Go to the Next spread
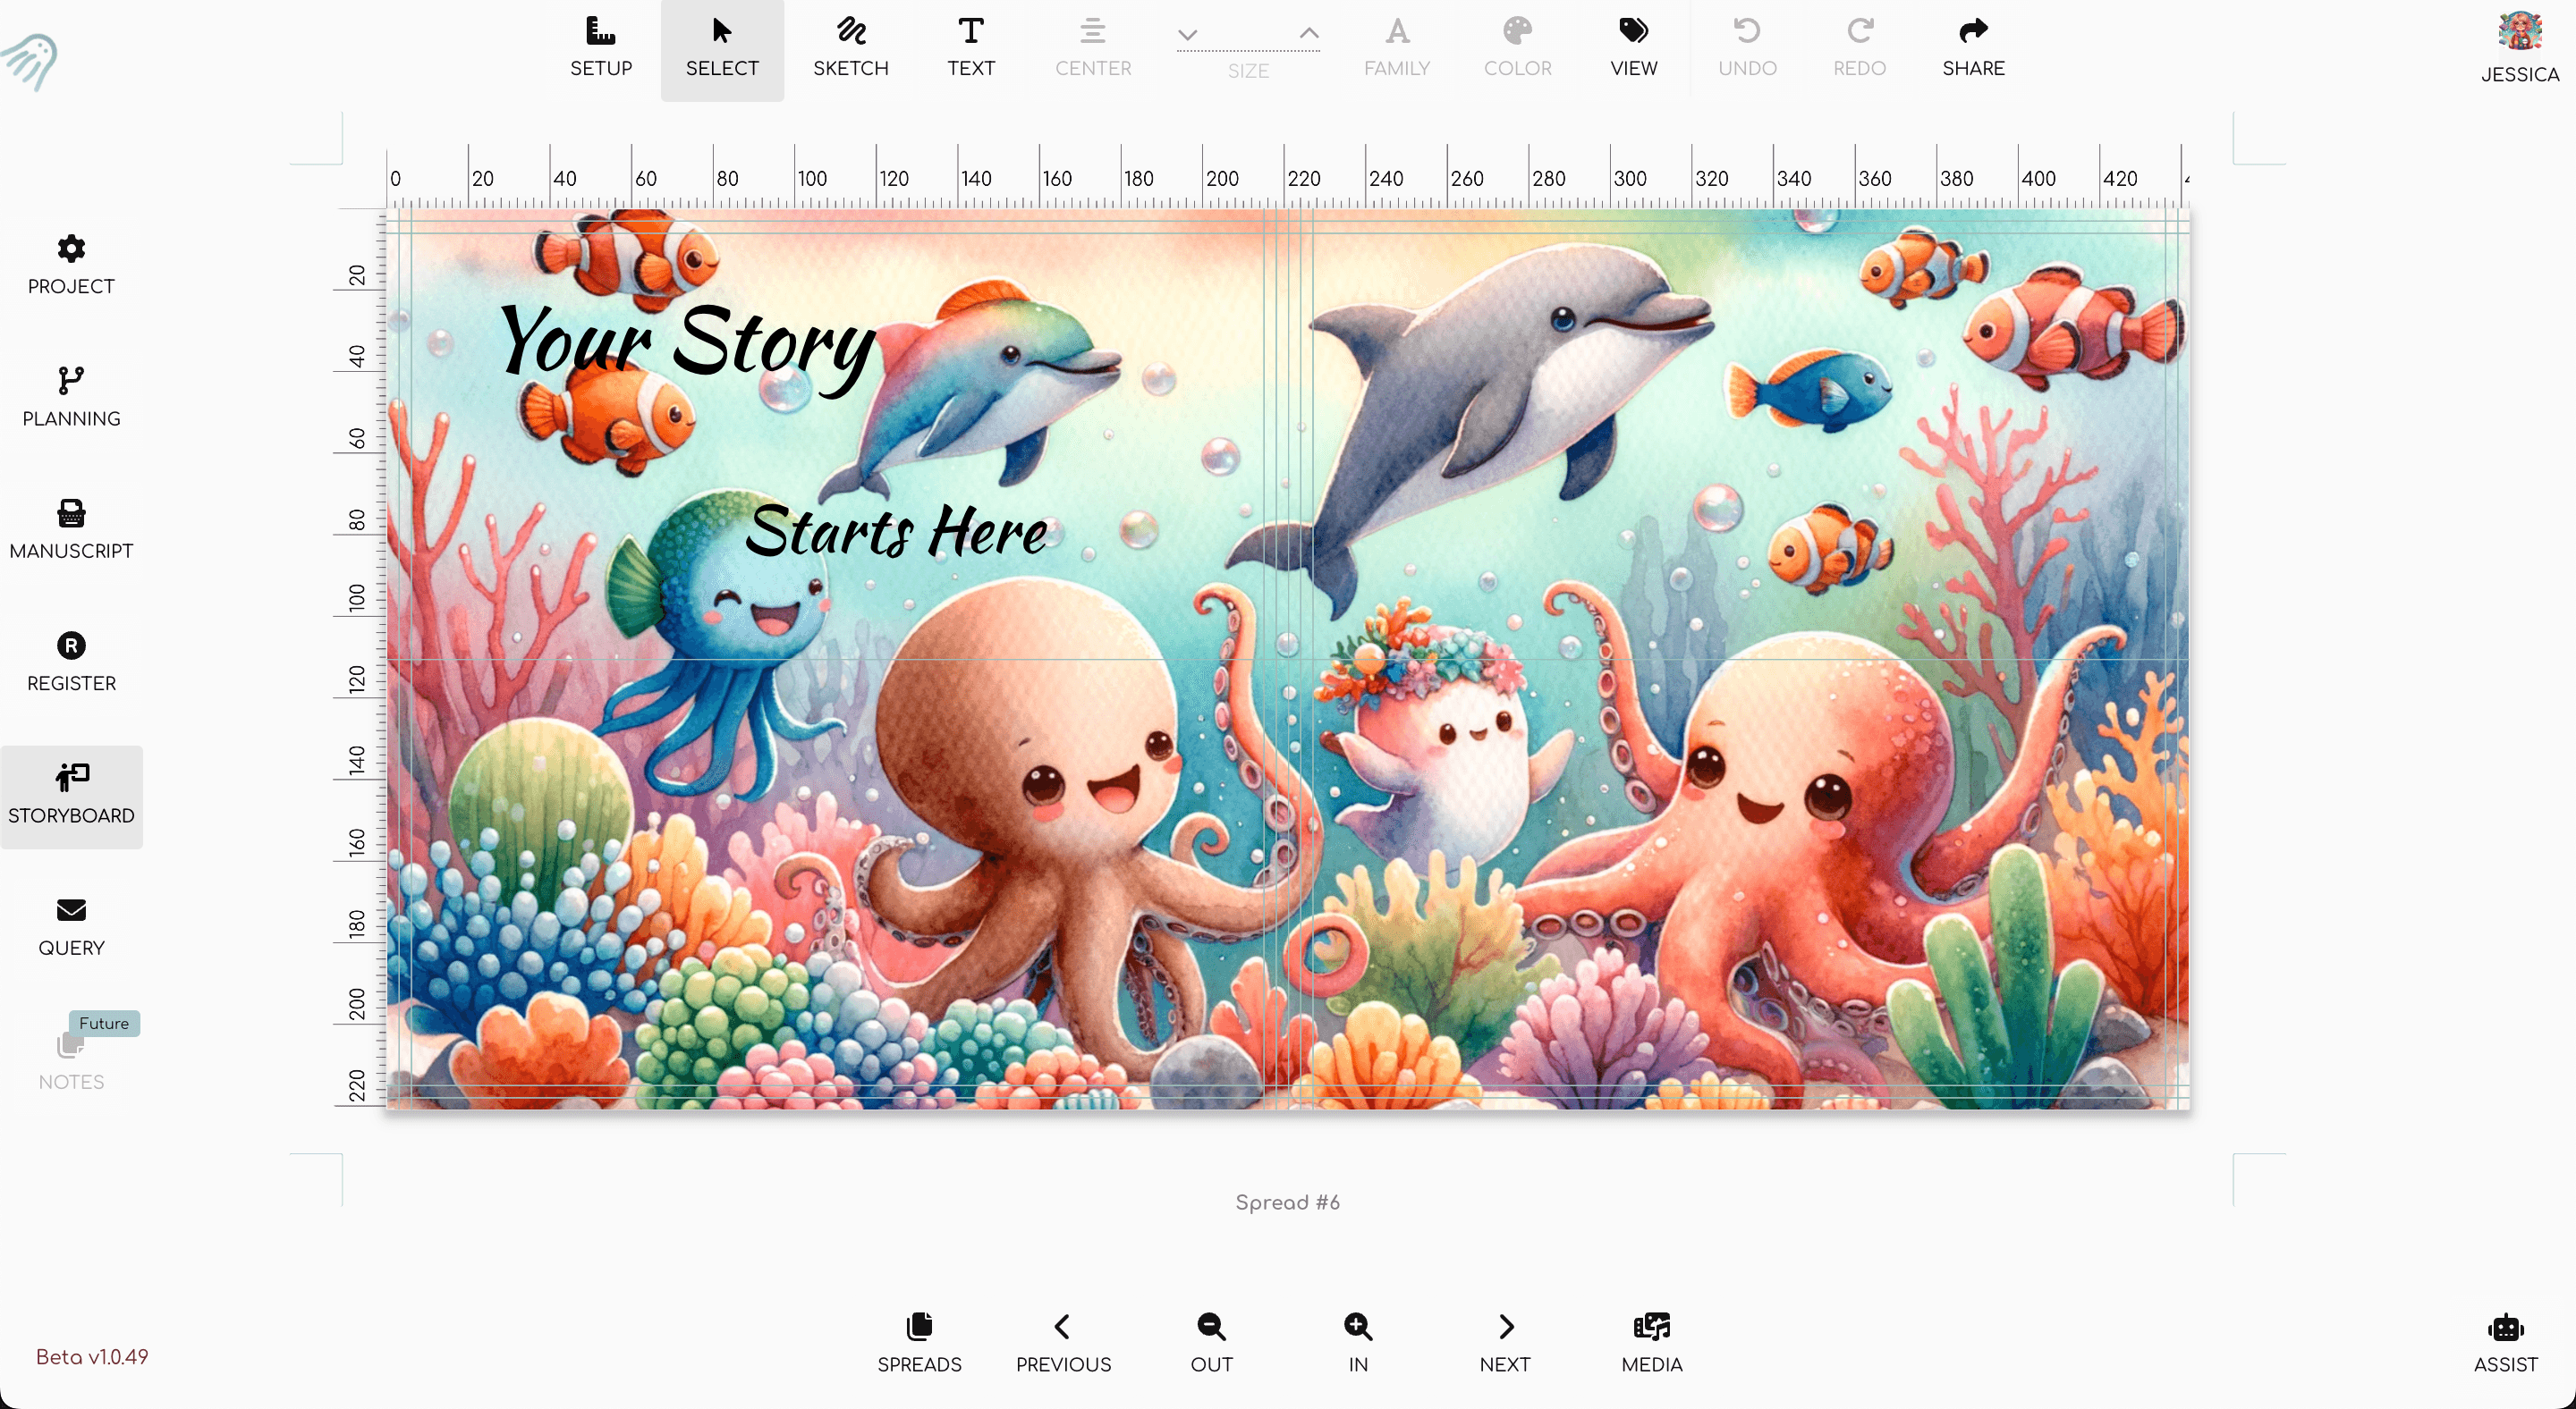This screenshot has width=2576, height=1409. (1505, 1344)
